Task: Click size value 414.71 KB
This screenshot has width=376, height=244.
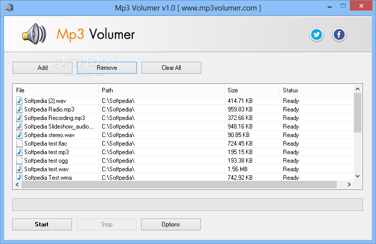Action: [x=240, y=101]
